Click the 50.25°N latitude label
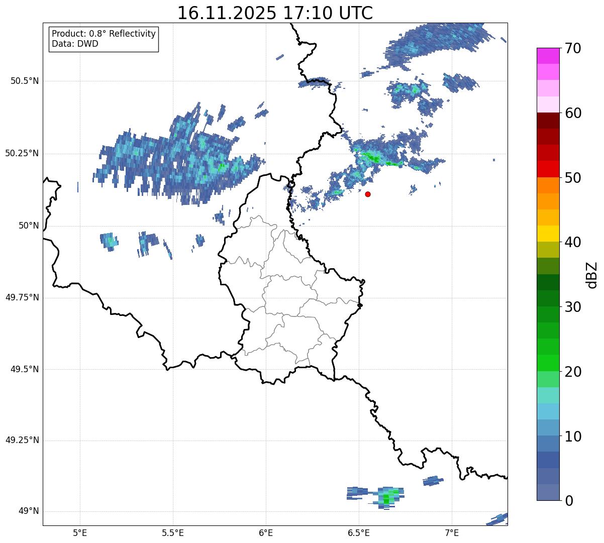The width and height of the screenshot is (604, 543). point(22,153)
